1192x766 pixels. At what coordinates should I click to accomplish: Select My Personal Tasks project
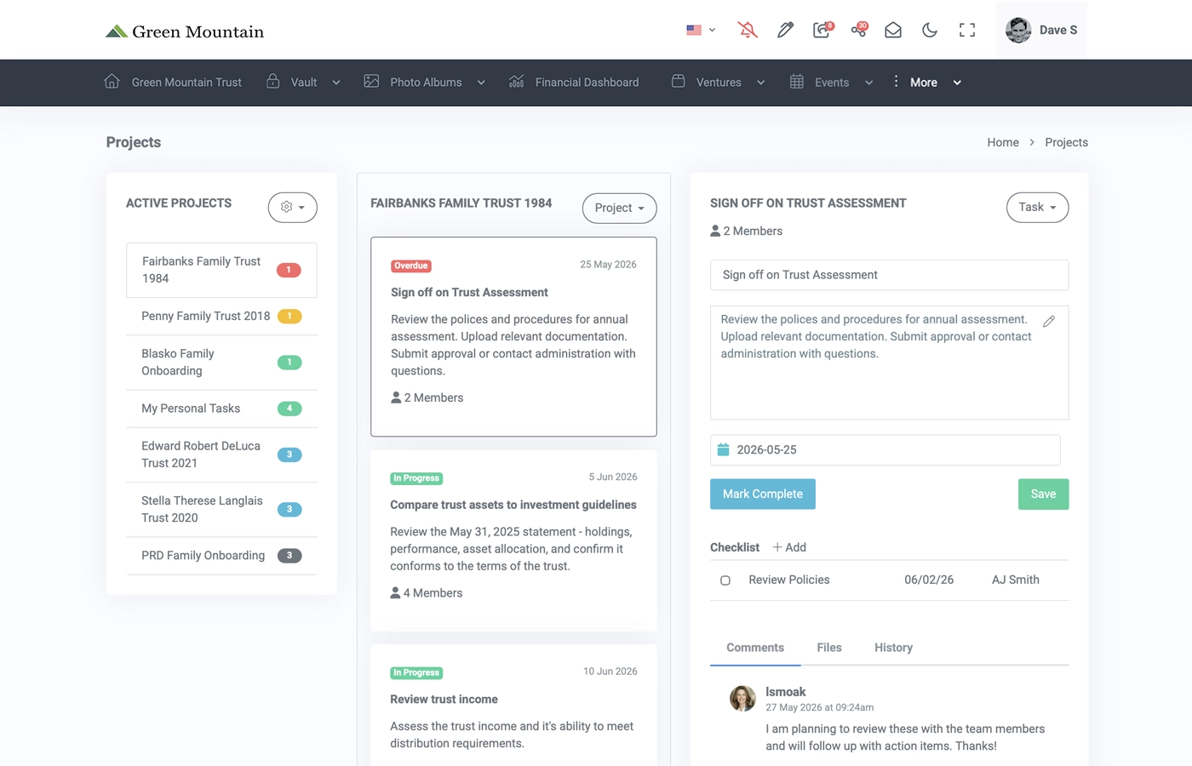point(221,409)
